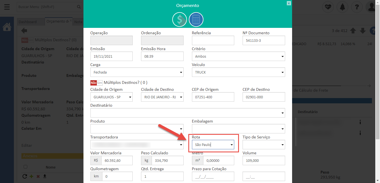380x183 pixels.
Task: Open the hamburger main menu
Action: pyautogui.click(x=7, y=7)
